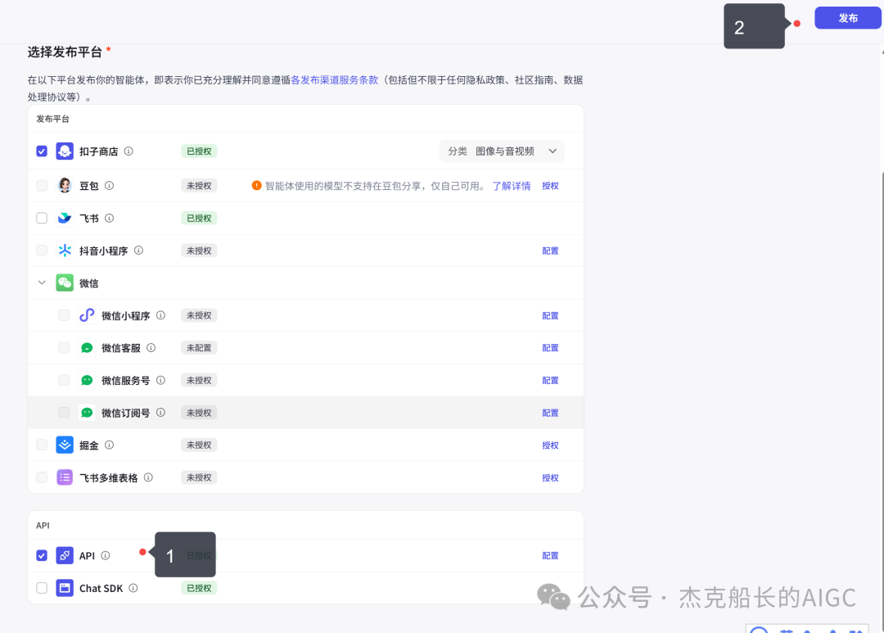This screenshot has width=884, height=633.
Task: Open 各发布渠道服务条款 link
Action: (334, 80)
